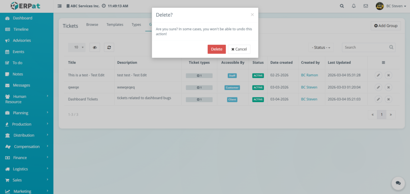Open BC Steven link in Dashboard Tickets row
The height and width of the screenshot is (194, 410).
click(310, 99)
